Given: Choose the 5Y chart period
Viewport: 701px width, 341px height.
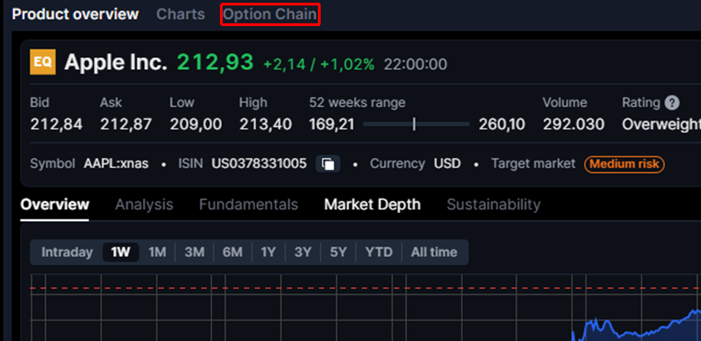Looking at the screenshot, I should pos(339,252).
